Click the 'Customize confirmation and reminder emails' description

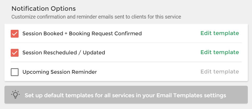96,17
